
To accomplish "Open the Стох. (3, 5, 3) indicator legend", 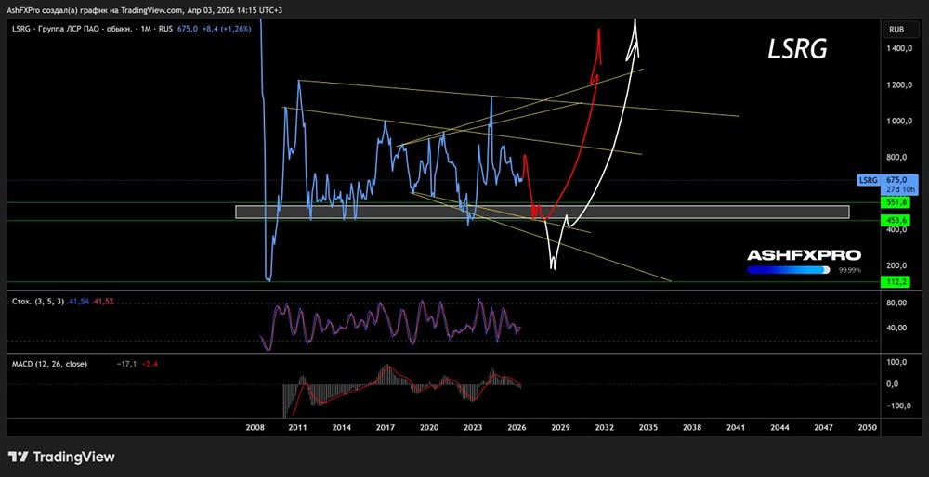I will pyautogui.click(x=37, y=302).
